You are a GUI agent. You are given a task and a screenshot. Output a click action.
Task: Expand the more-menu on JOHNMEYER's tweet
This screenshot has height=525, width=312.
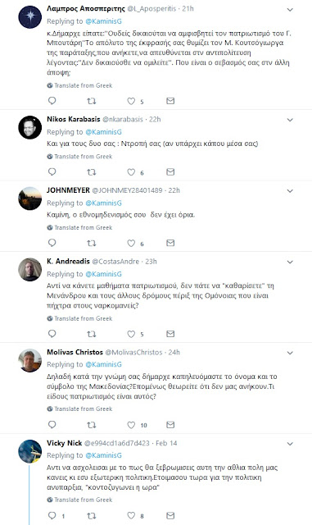click(290, 191)
